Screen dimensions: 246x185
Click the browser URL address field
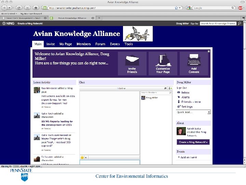click(x=111, y=8)
